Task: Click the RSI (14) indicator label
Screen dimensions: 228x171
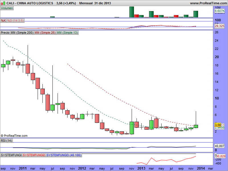Action: coord(6,141)
